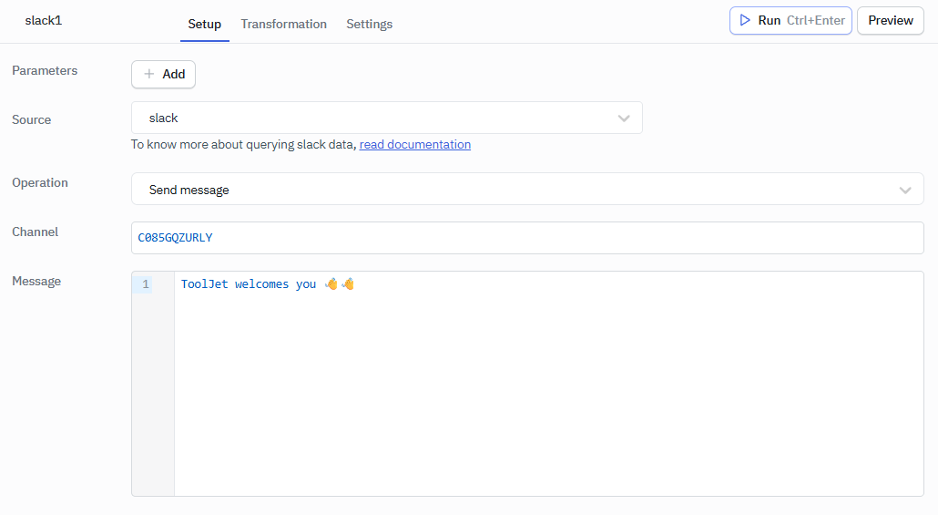The height and width of the screenshot is (515, 938).
Task: Focus the Channel field with C085GQZURLY
Action: point(526,238)
